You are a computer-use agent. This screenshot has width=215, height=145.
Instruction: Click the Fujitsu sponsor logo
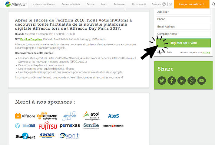pos(48,126)
